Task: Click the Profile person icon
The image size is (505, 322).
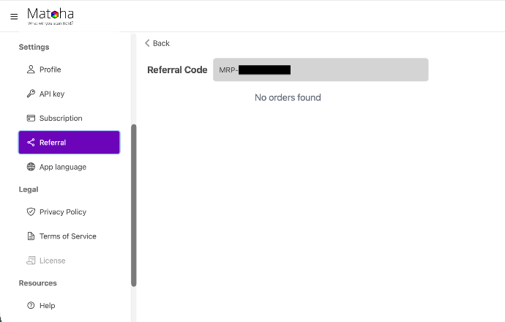Action: [31, 70]
